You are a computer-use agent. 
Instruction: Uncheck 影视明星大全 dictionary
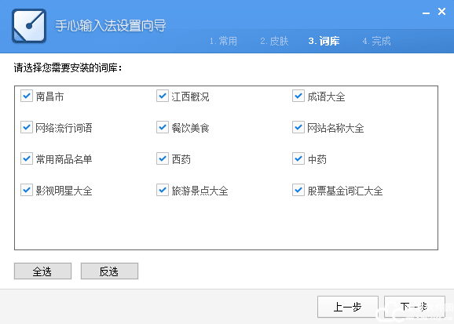tap(27, 190)
